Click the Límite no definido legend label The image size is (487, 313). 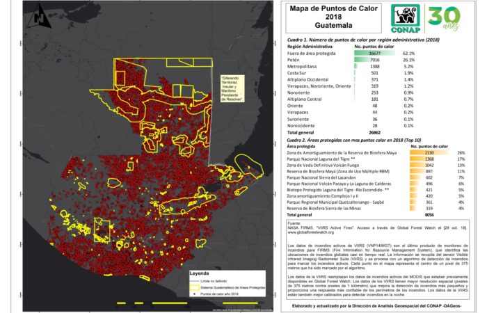click(x=214, y=281)
